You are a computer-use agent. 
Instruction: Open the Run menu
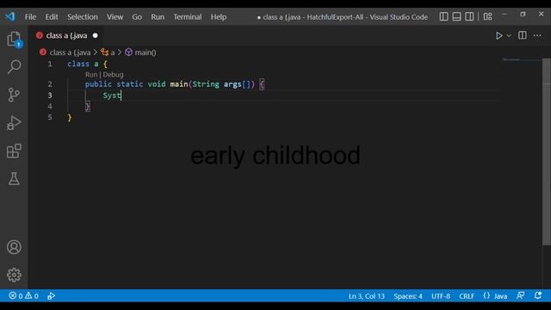coord(158,17)
